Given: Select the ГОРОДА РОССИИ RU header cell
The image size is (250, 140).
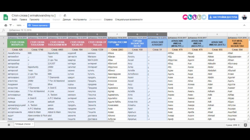Looking at the screenshot, I should pyautogui.click(x=117, y=44).
